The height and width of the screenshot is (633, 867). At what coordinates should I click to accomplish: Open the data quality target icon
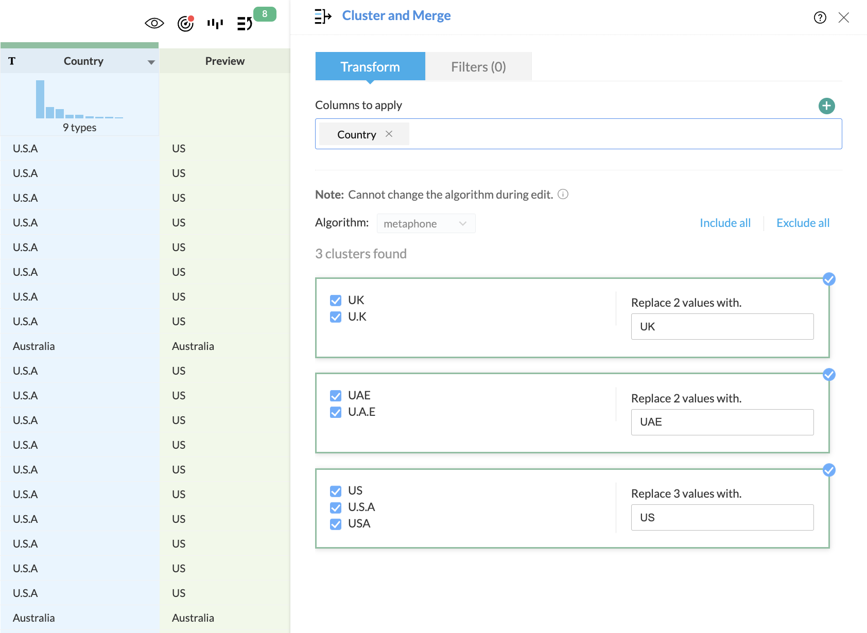(x=185, y=23)
